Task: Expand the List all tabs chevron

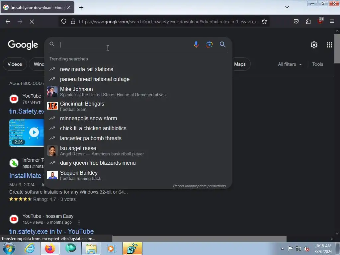Action: 287,7
